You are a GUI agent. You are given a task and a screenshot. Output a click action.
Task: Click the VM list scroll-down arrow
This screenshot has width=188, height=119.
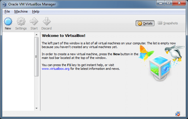coord(37,108)
